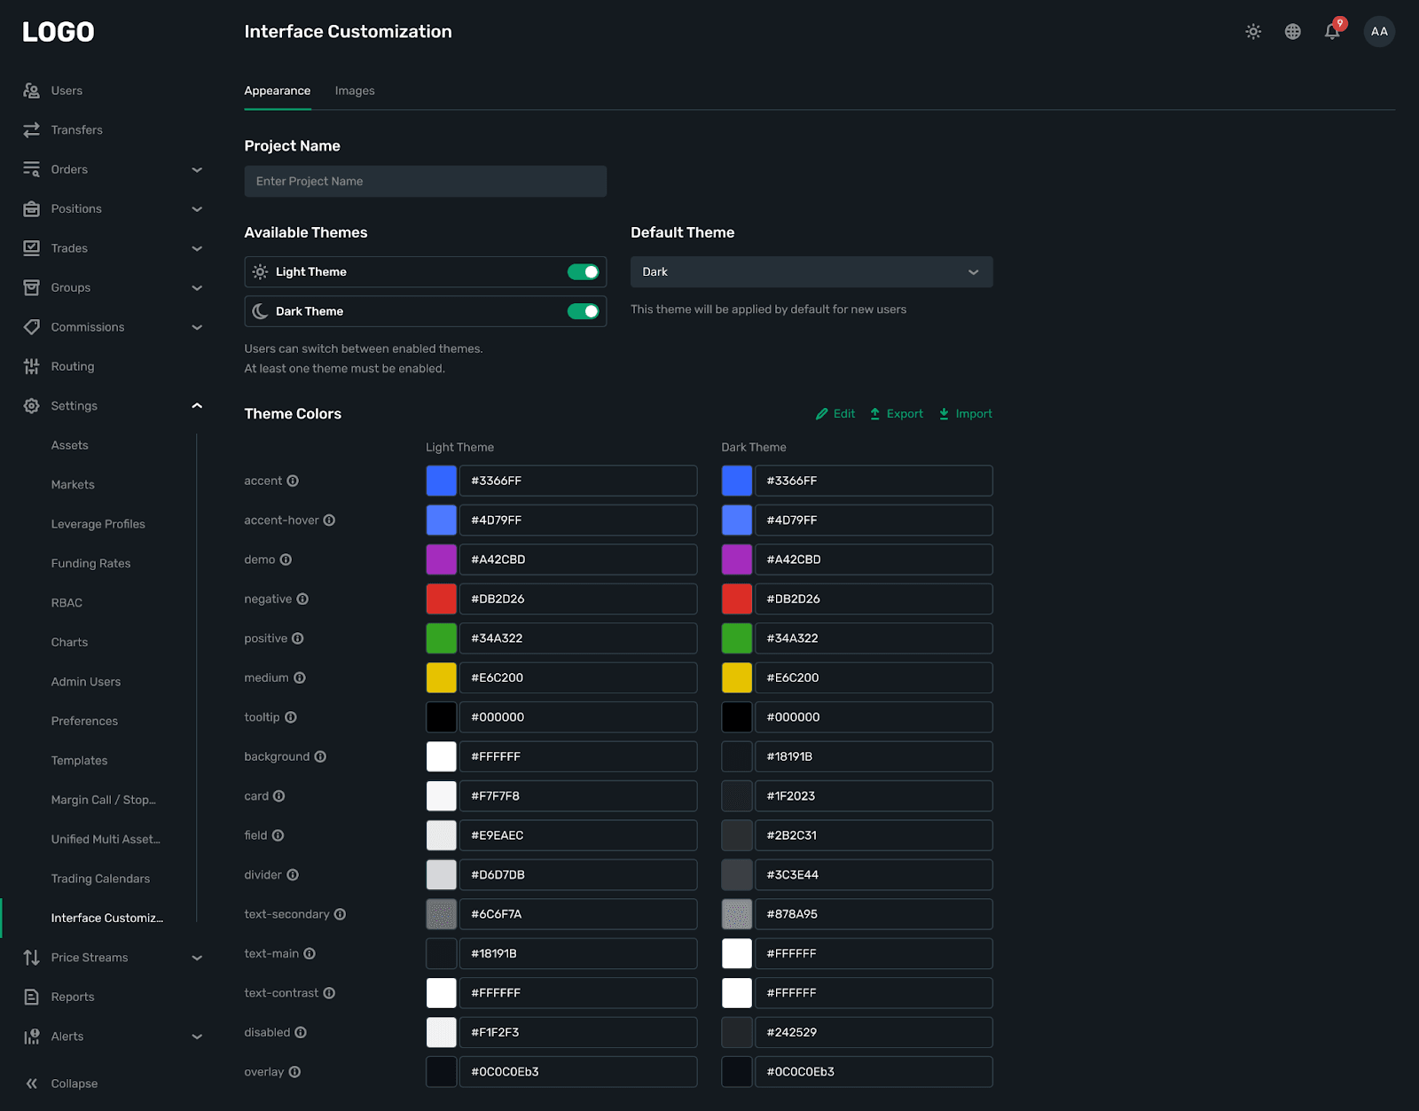
Task: Switch to the Images tab
Action: pyautogui.click(x=355, y=90)
